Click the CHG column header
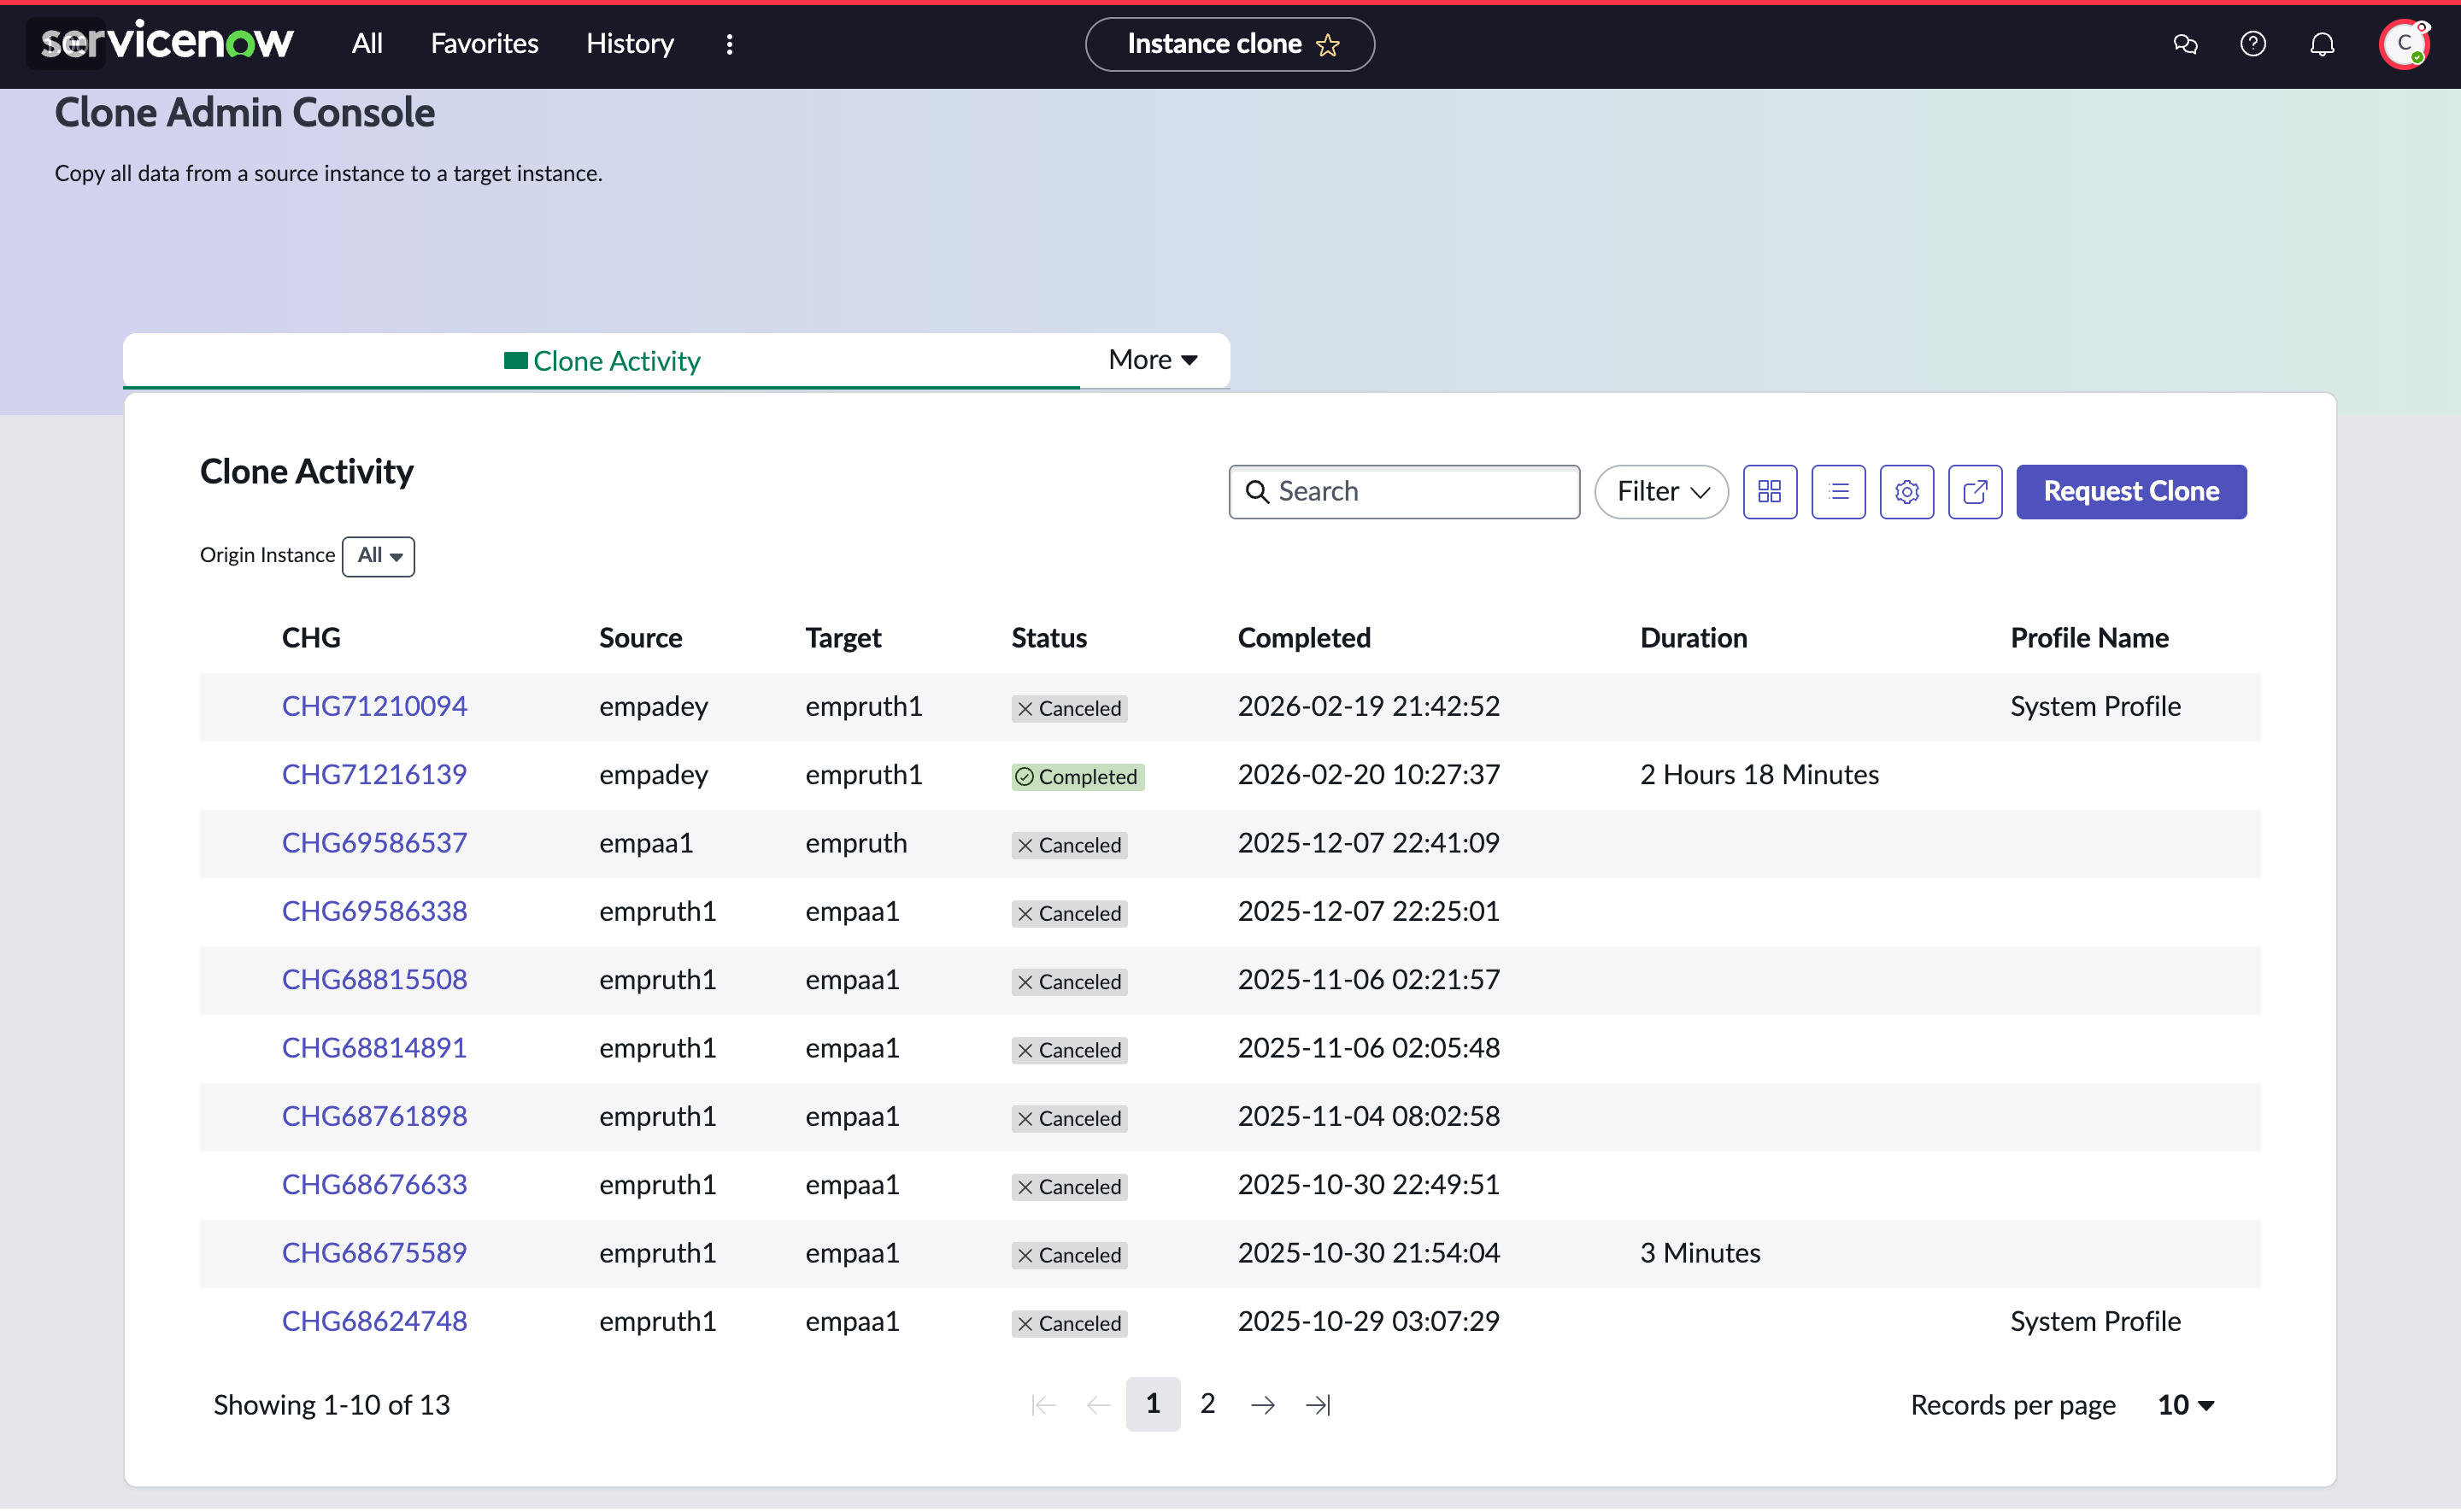2461x1512 pixels. 311,638
